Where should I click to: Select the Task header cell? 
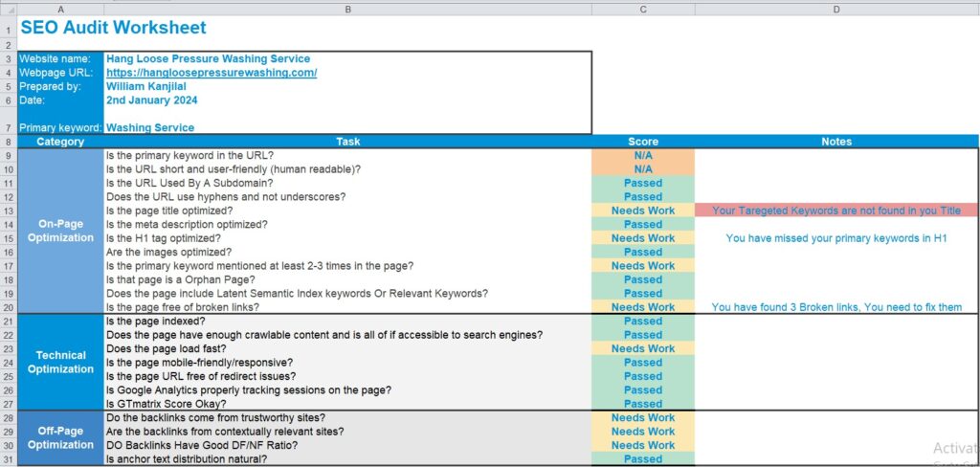[x=348, y=142]
